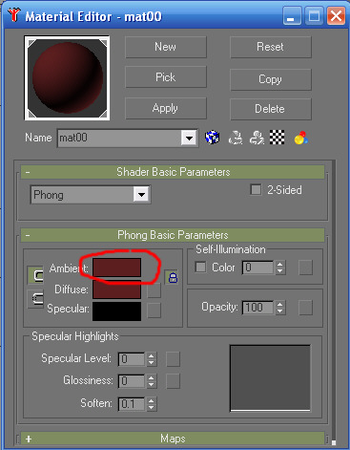This screenshot has width=350, height=450.
Task: Toggle the Diffuse-Specular link button
Action: [x=35, y=299]
